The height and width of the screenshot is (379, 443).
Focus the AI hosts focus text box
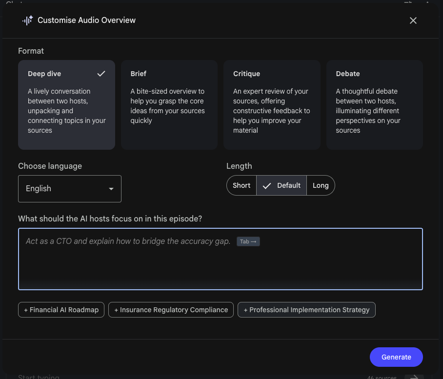(221, 259)
